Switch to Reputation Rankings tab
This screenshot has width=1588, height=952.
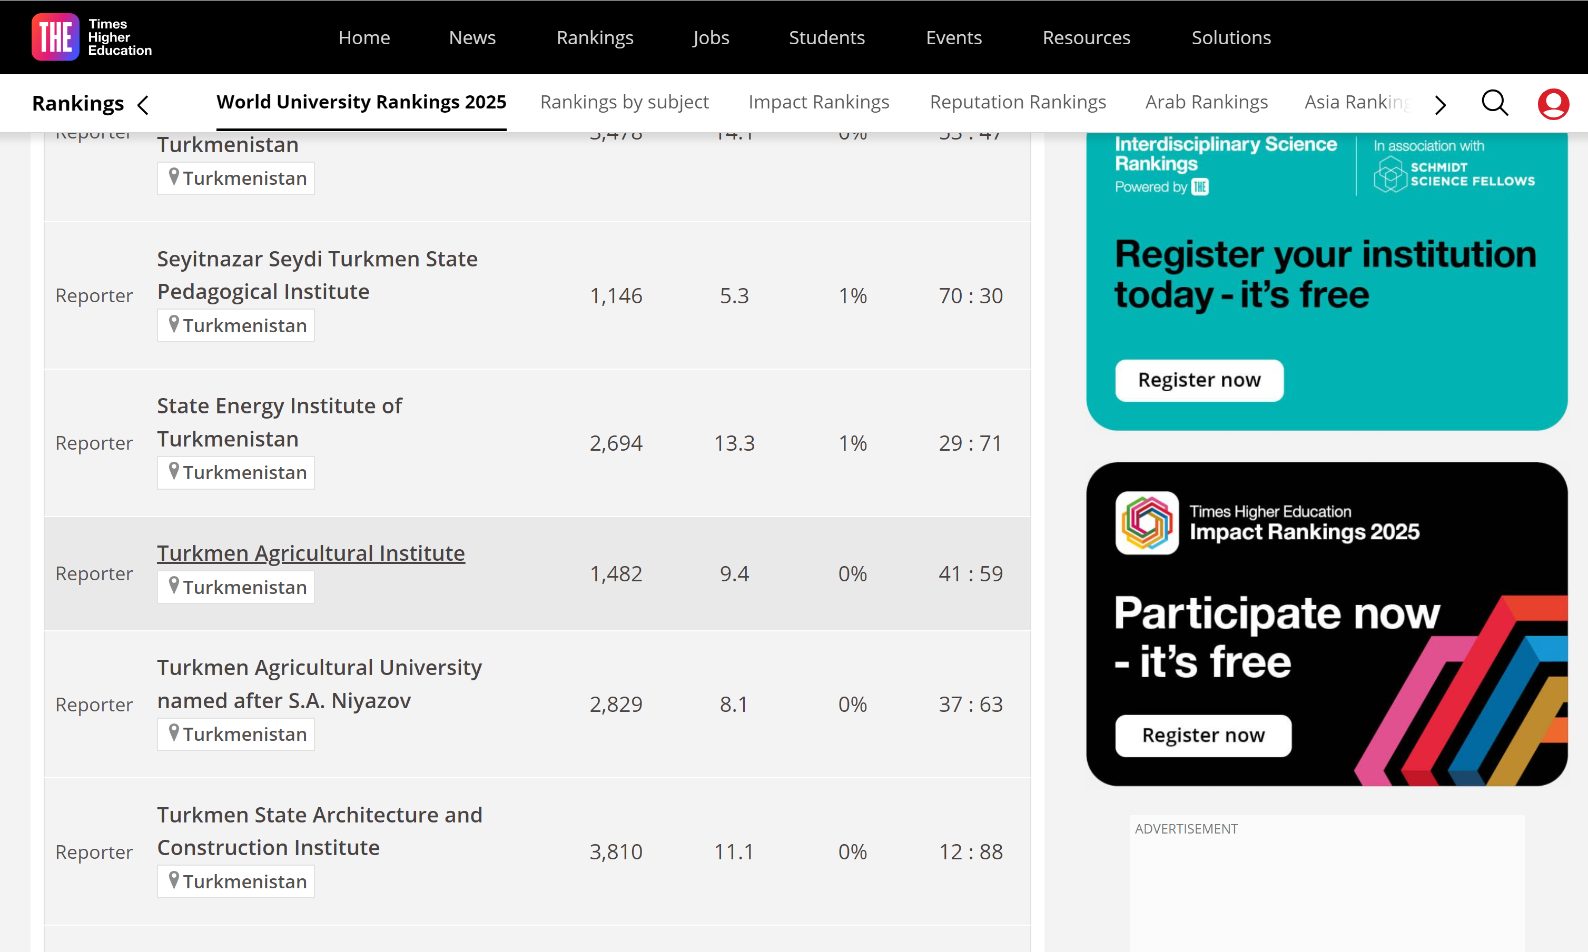coord(1018,102)
